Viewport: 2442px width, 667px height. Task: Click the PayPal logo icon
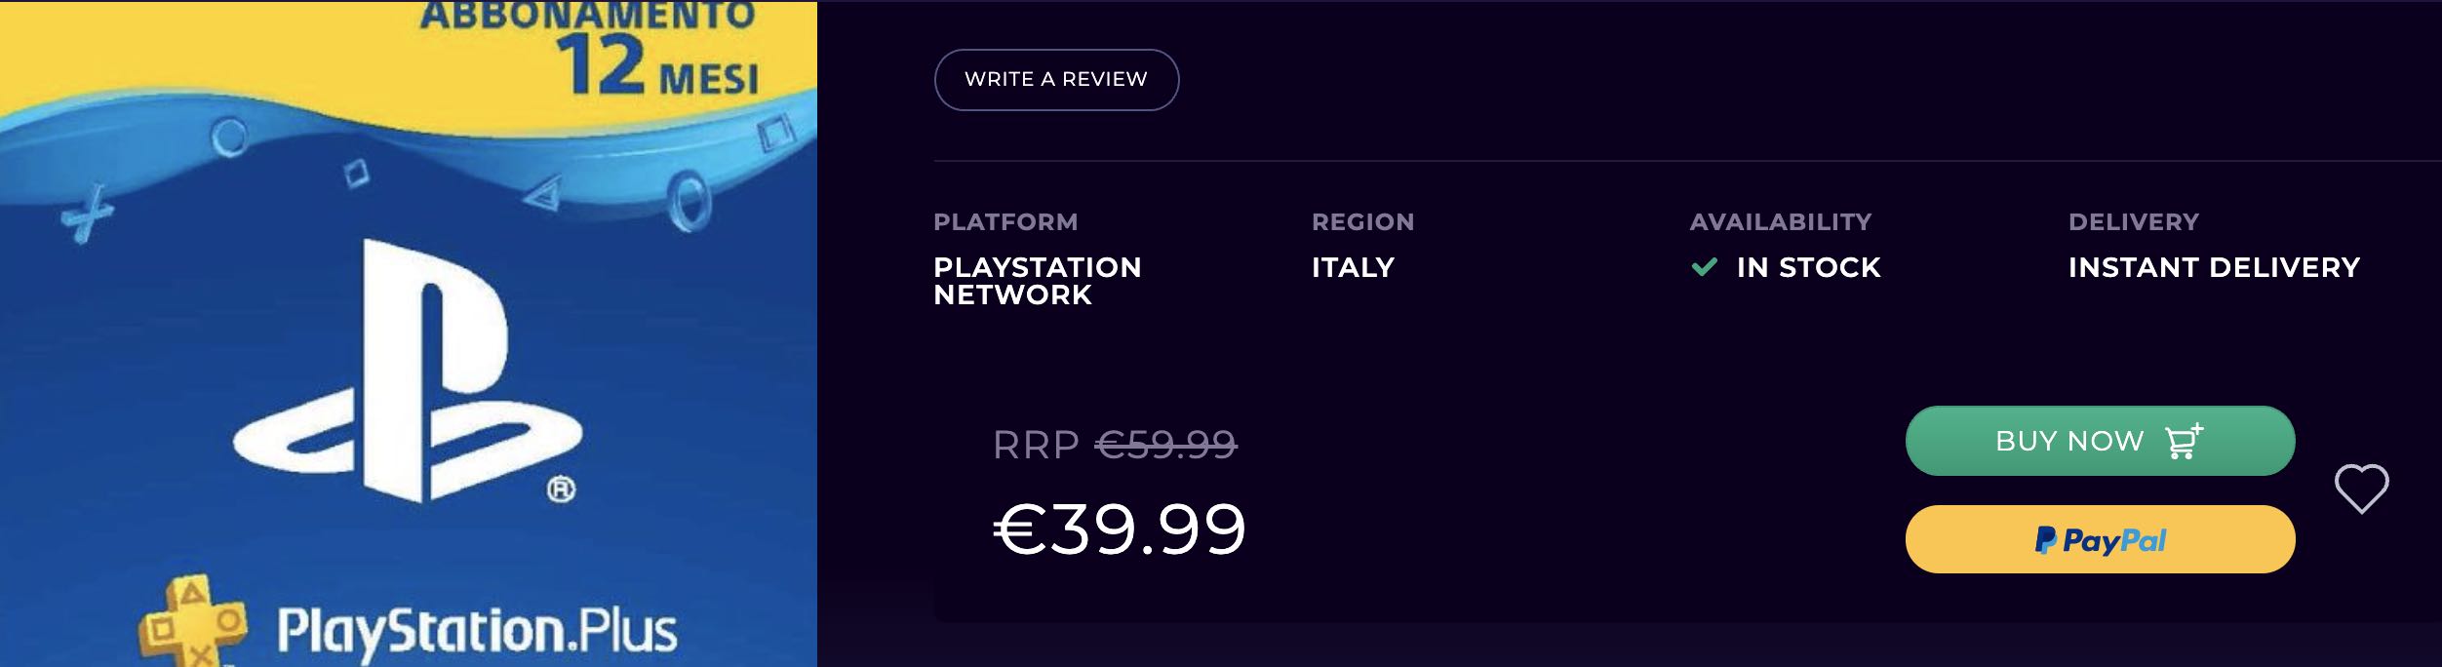click(x=2045, y=540)
